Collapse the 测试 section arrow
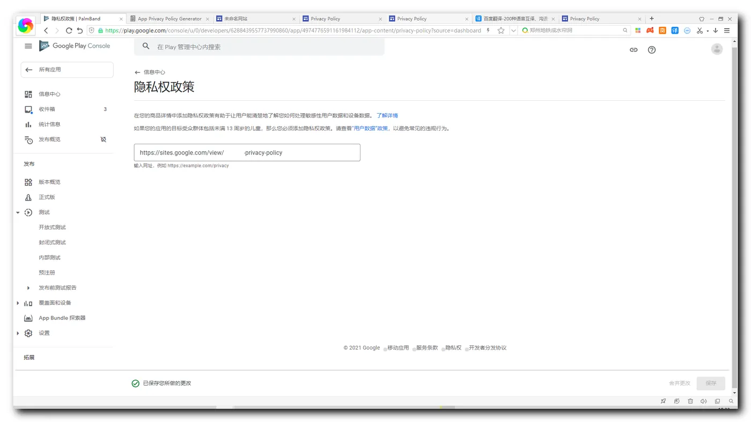 point(18,213)
